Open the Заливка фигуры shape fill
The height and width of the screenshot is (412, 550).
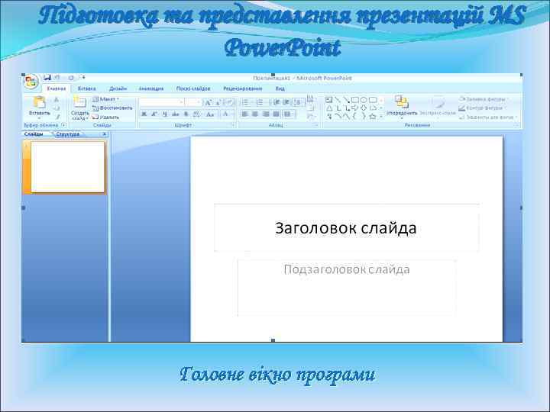click(483, 99)
